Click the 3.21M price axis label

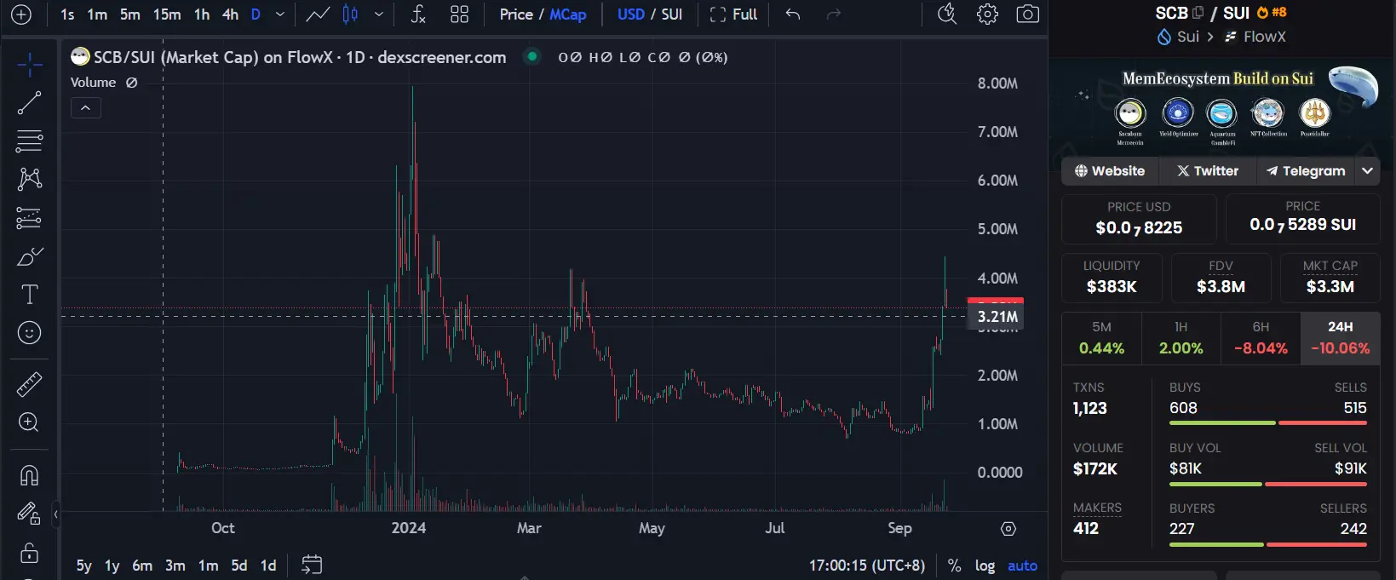tap(997, 317)
